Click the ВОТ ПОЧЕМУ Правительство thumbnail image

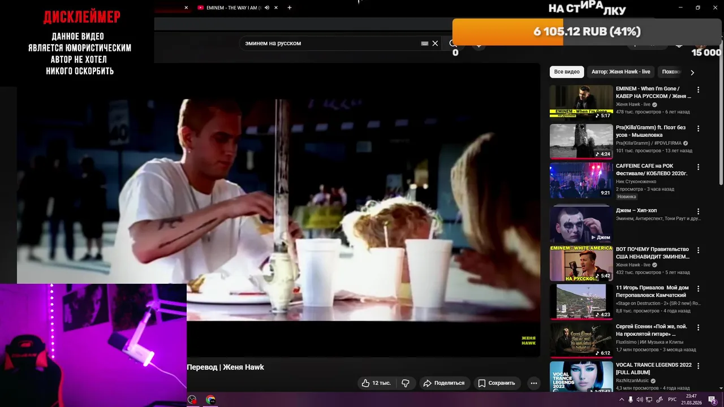point(581,263)
